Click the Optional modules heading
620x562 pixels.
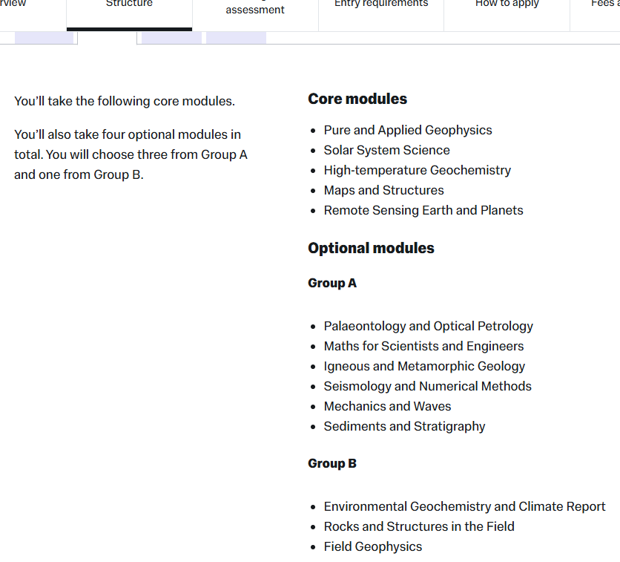click(371, 248)
